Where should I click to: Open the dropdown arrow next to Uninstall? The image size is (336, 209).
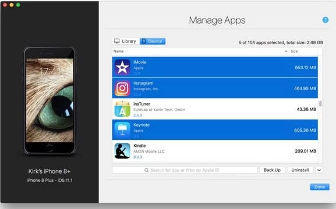[x=319, y=170]
